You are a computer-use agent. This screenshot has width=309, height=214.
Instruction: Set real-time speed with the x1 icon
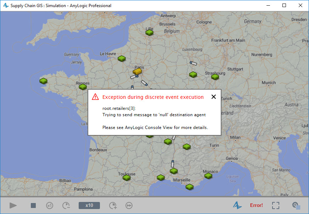[50, 205]
